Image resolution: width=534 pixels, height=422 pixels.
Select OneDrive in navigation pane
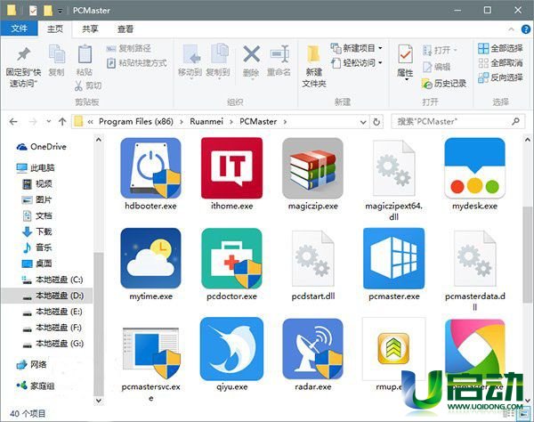point(41,147)
